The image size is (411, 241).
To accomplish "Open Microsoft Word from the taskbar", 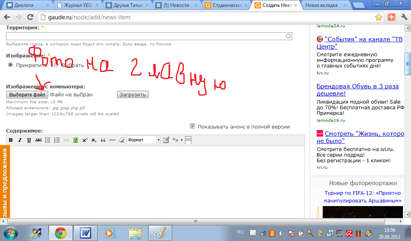I will [x=85, y=233].
